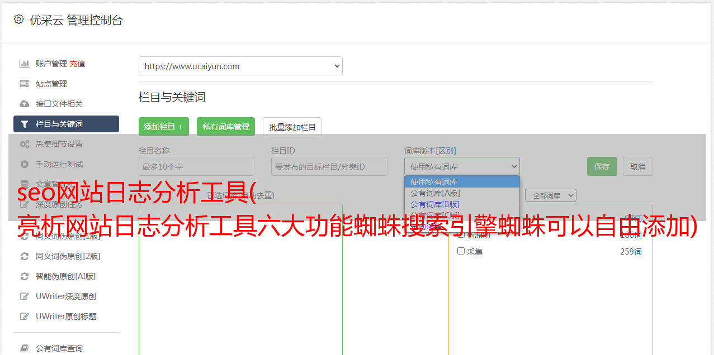Image resolution: width=714 pixels, height=355 pixels.
Task: Click the 取消 button
Action: (x=638, y=166)
